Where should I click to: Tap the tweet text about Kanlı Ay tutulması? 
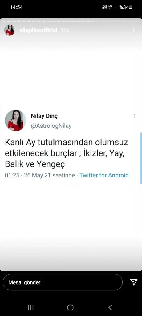(x=66, y=154)
